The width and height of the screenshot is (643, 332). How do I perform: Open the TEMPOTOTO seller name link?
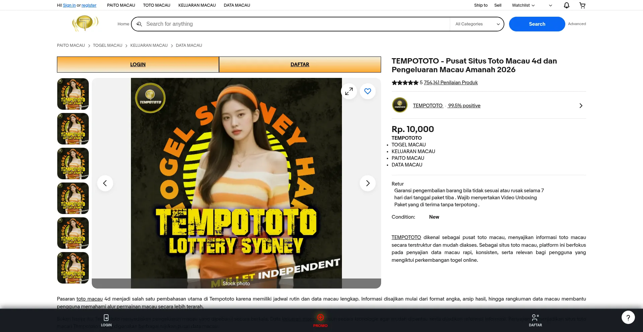pyautogui.click(x=428, y=106)
